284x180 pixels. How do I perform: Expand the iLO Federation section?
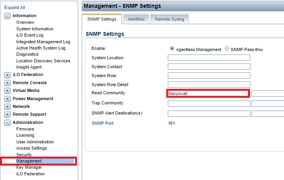pos(7,75)
